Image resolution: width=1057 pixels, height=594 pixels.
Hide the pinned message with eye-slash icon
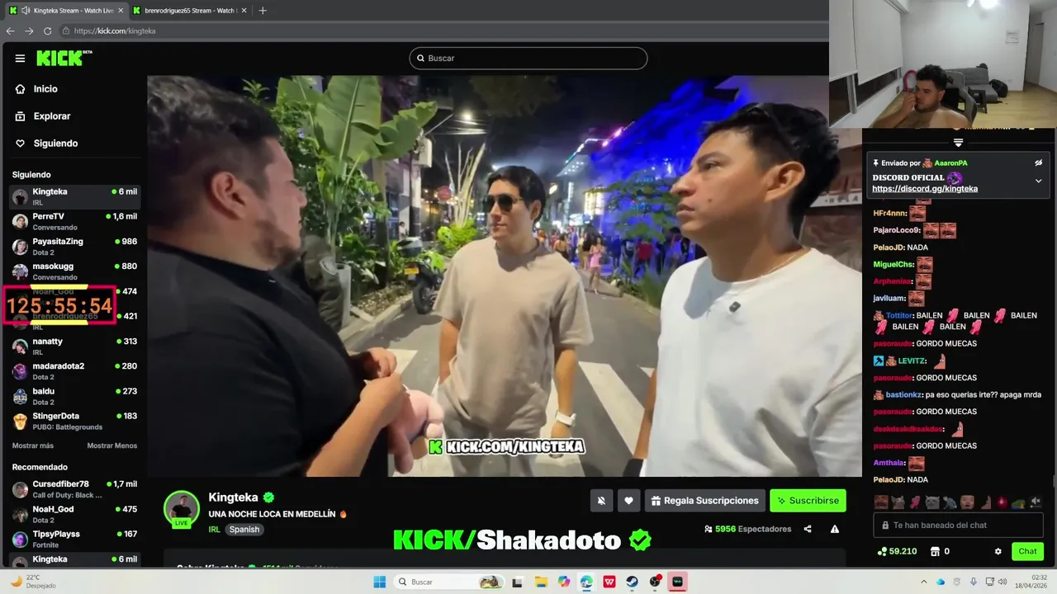(x=1039, y=163)
